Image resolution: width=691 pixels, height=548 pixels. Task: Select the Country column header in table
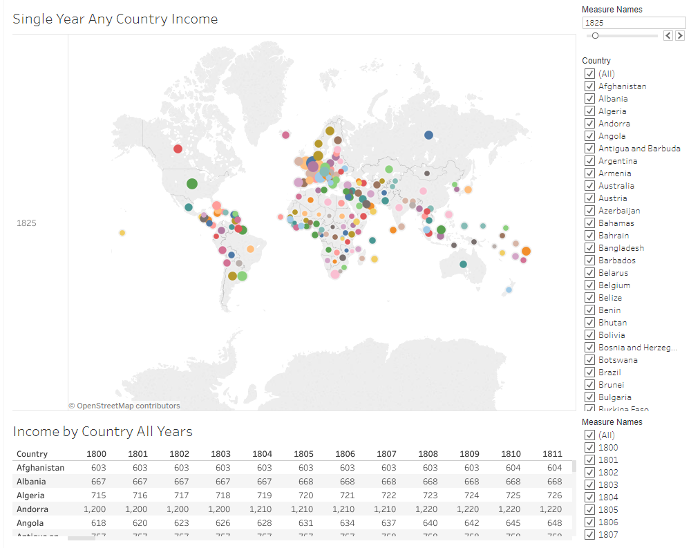pos(32,454)
